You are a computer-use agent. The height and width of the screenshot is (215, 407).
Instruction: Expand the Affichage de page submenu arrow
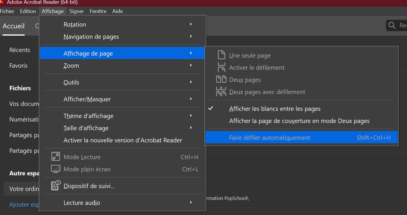[x=191, y=53]
